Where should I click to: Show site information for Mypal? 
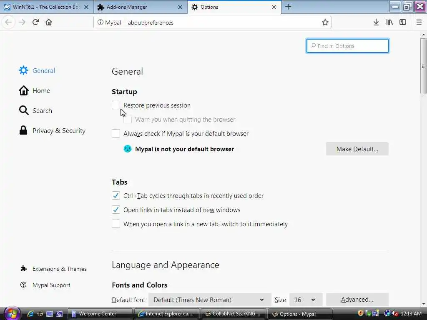[109, 22]
